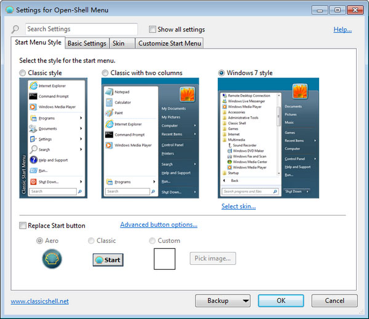The image size is (369, 319).
Task: Click the Classic with two columns preview
Action: [150, 138]
